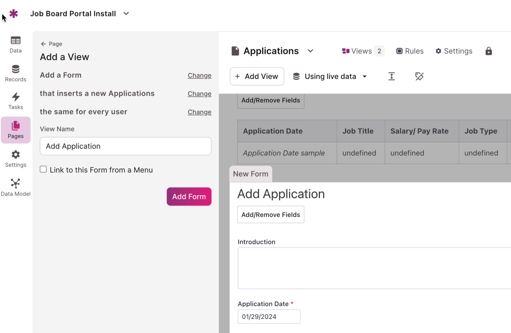Open the Records section in sidebar
Screen dimensions: 511x333
(16, 73)
